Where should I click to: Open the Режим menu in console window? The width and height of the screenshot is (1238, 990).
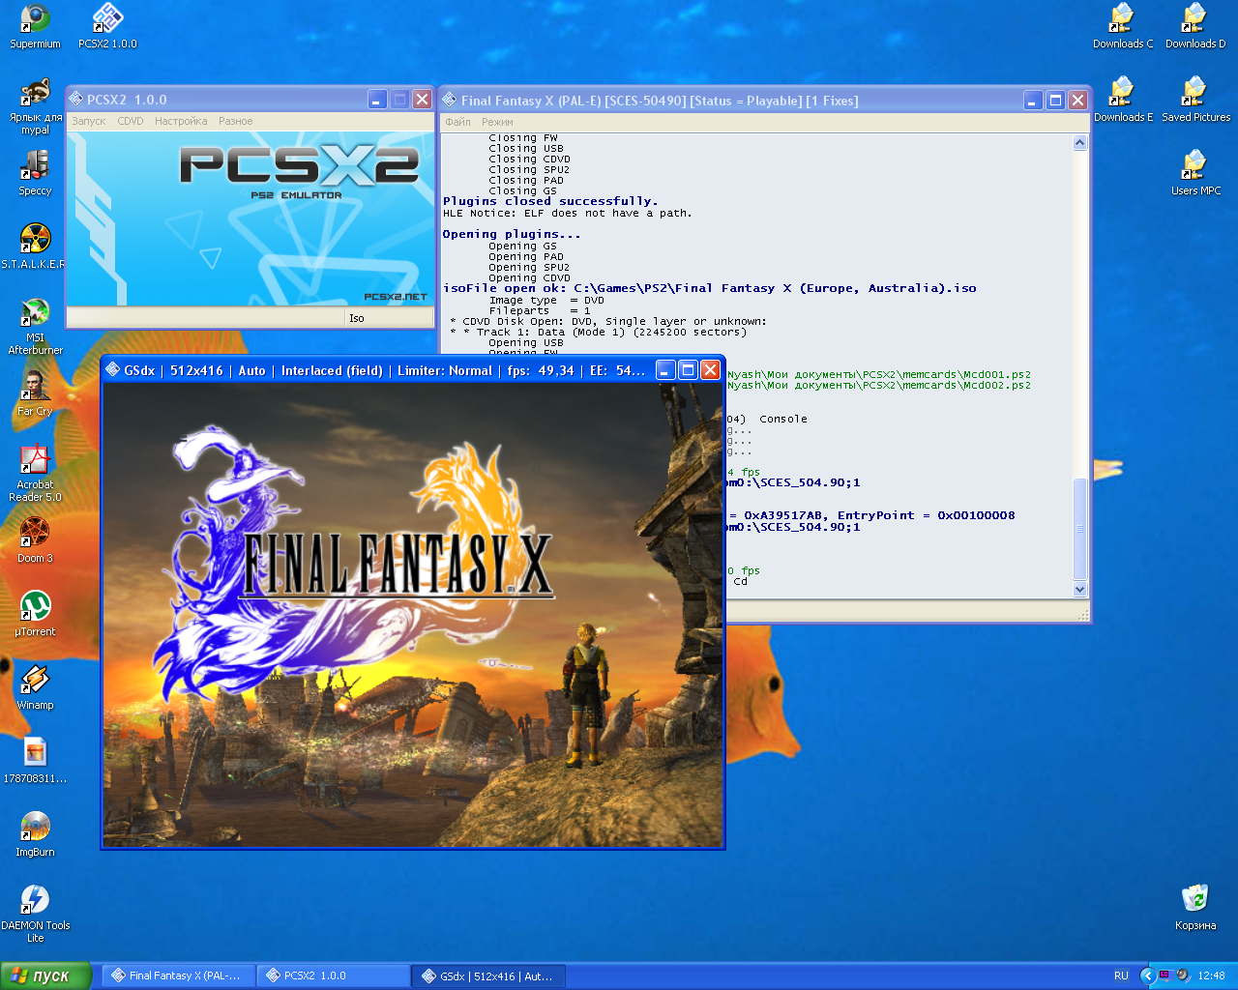point(497,123)
